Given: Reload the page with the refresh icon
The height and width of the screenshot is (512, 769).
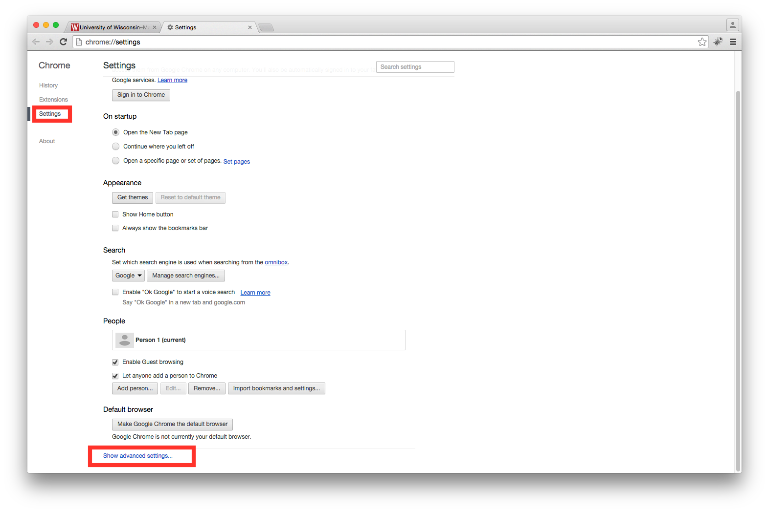Looking at the screenshot, I should [x=63, y=42].
